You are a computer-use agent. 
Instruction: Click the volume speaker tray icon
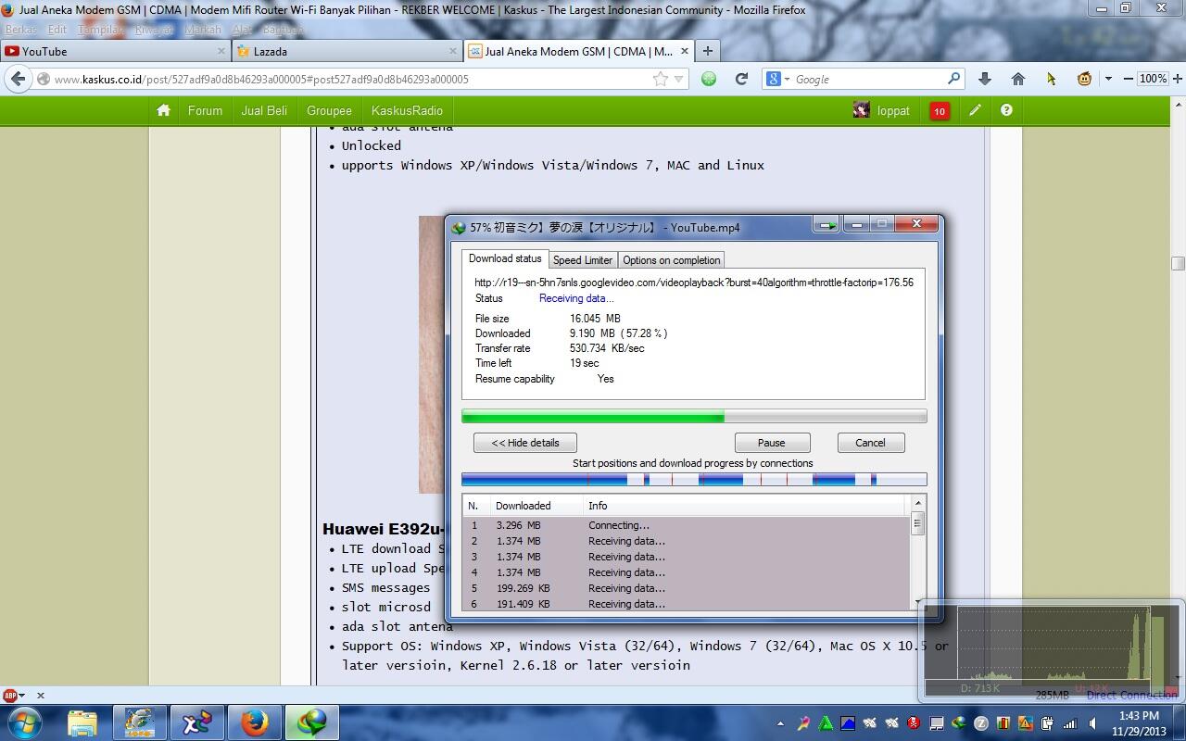1092,723
